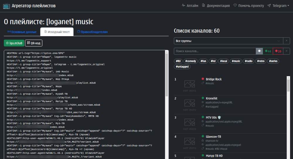Filter by the #hd tag

point(213,61)
